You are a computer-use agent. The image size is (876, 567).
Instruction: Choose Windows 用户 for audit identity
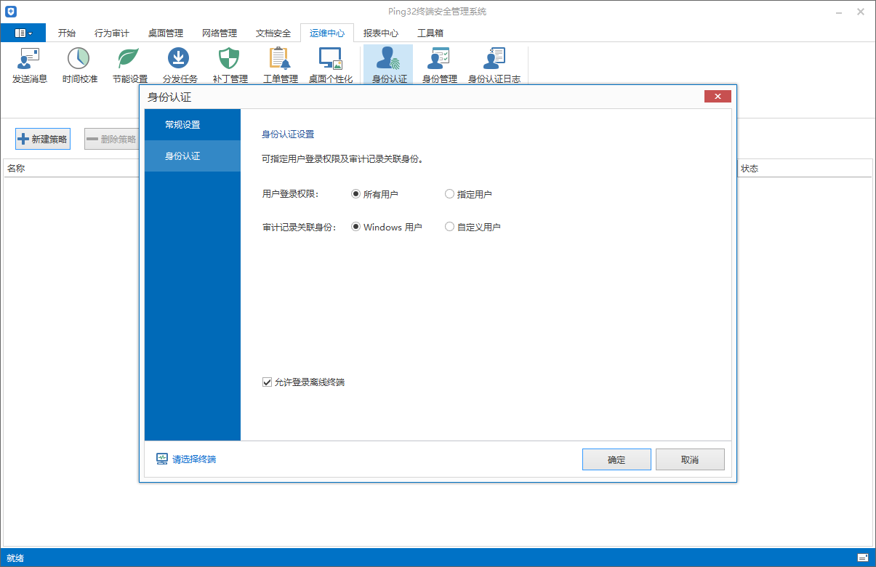tap(386, 227)
